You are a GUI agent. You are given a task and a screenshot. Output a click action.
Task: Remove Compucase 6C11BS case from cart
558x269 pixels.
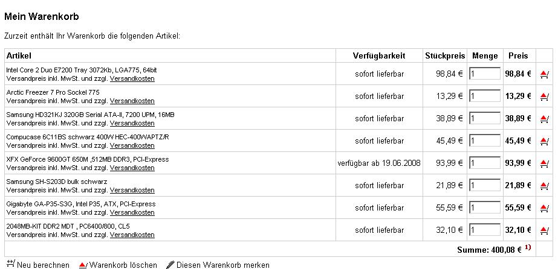tap(544, 141)
